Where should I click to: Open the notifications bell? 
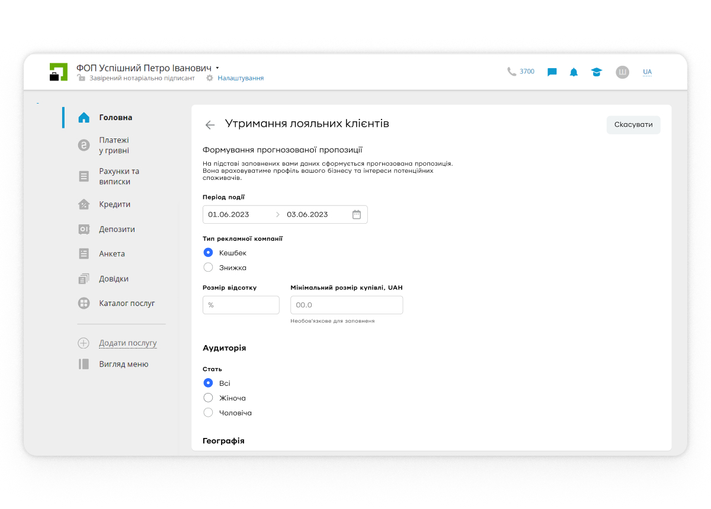574,72
